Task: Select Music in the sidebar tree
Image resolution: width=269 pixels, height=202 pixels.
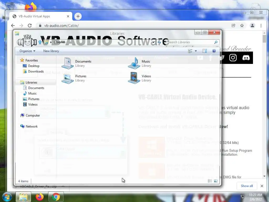Action: [32, 93]
